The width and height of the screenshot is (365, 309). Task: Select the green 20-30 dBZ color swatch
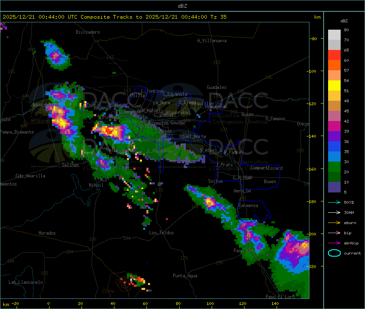(x=334, y=166)
